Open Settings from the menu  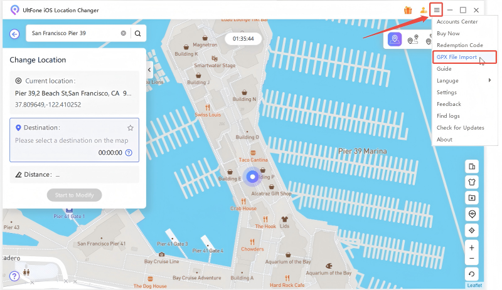coord(447,93)
